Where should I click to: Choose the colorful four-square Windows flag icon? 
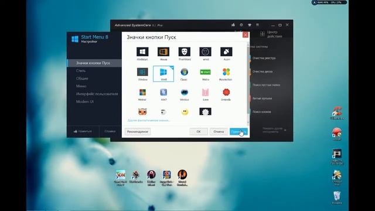coord(142,93)
